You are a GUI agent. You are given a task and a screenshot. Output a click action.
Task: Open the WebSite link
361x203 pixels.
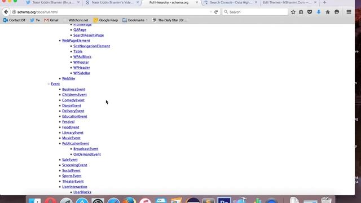click(68, 78)
